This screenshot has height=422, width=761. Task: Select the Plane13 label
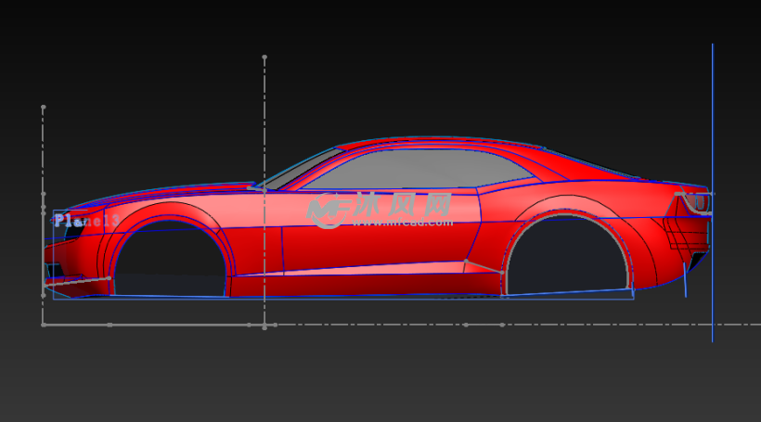click(x=86, y=221)
